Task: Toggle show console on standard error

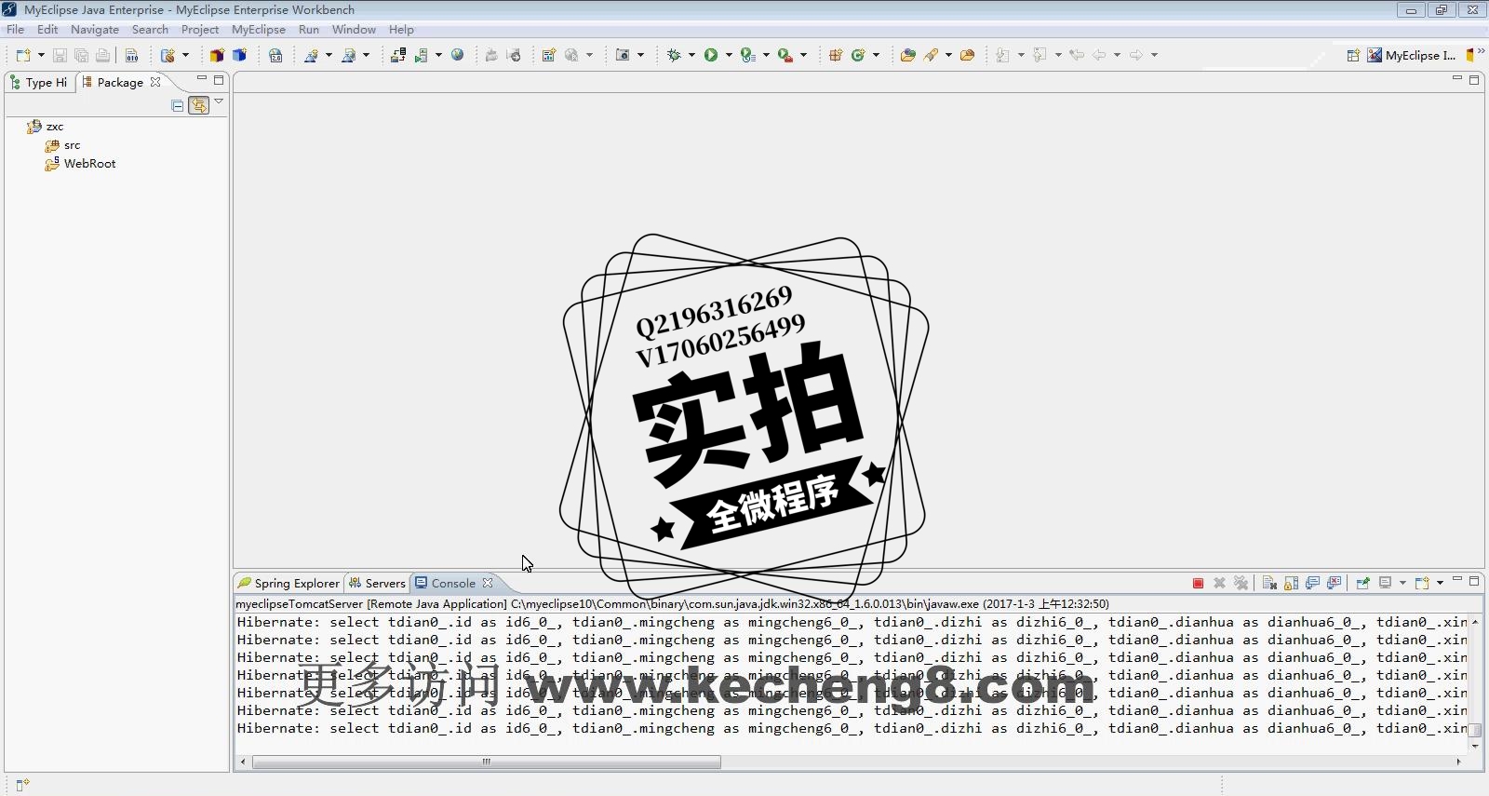Action: tap(1334, 583)
